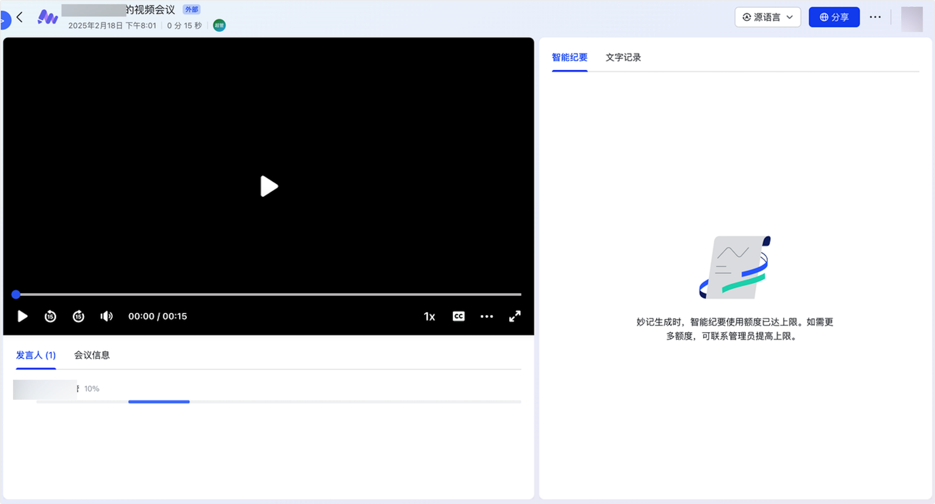Open the 源语言 language dropdown

[768, 17]
